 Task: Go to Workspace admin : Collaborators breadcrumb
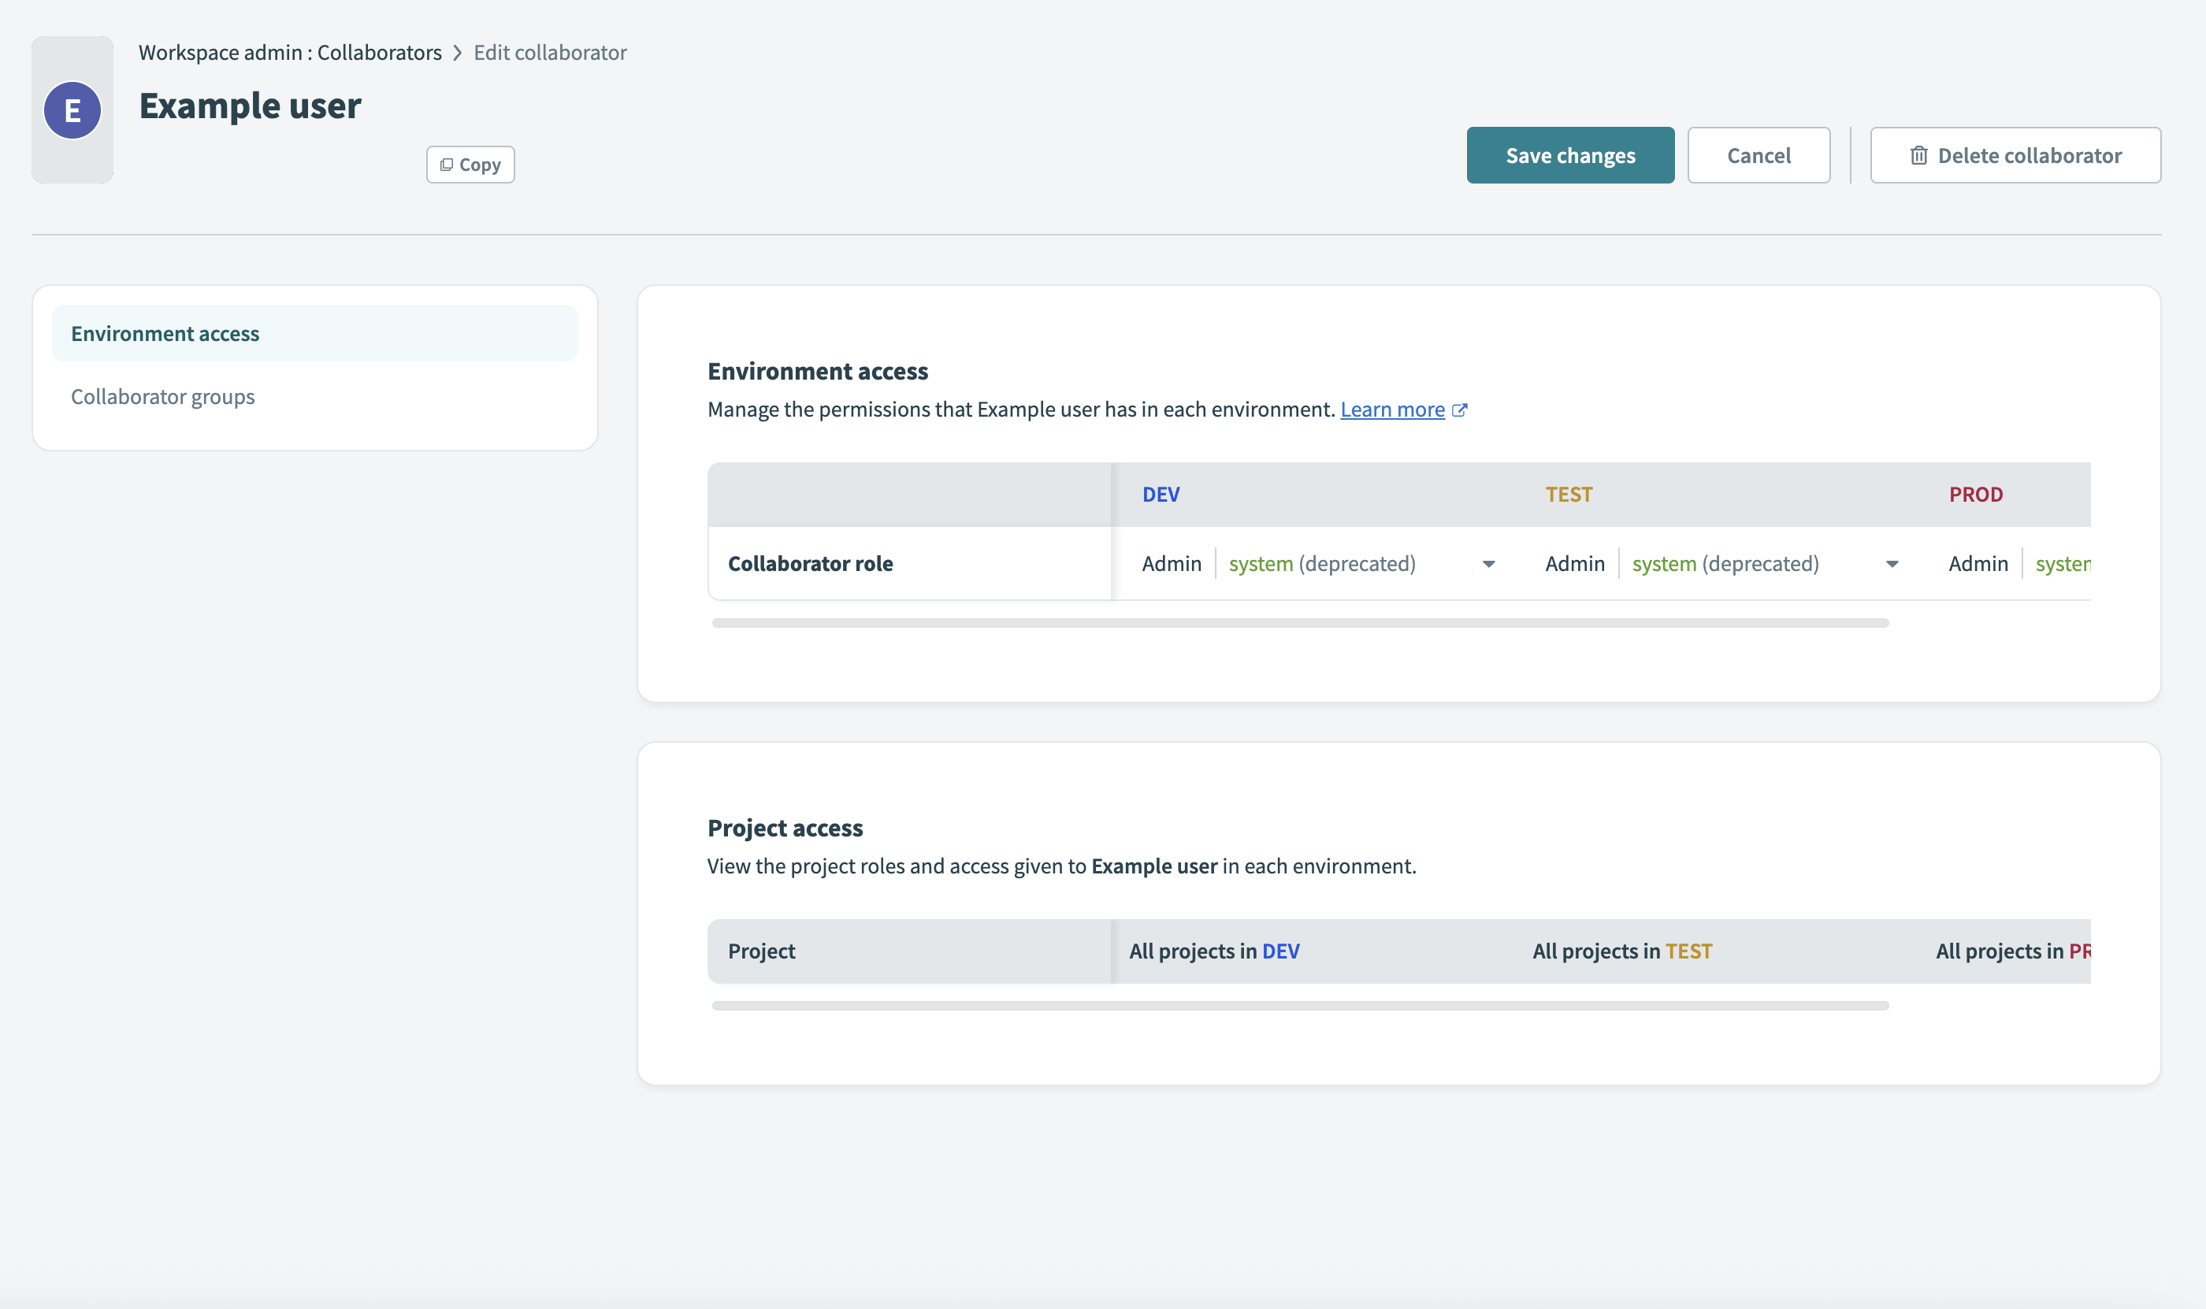[x=289, y=53]
